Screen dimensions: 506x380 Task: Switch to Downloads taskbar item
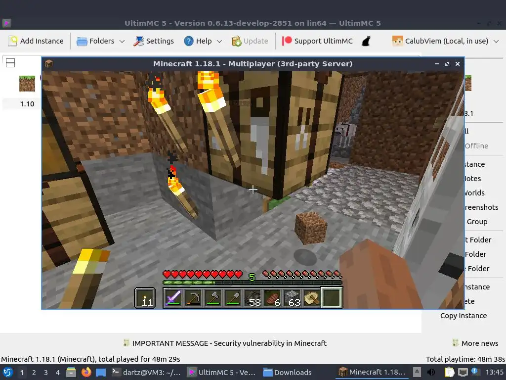click(x=288, y=372)
